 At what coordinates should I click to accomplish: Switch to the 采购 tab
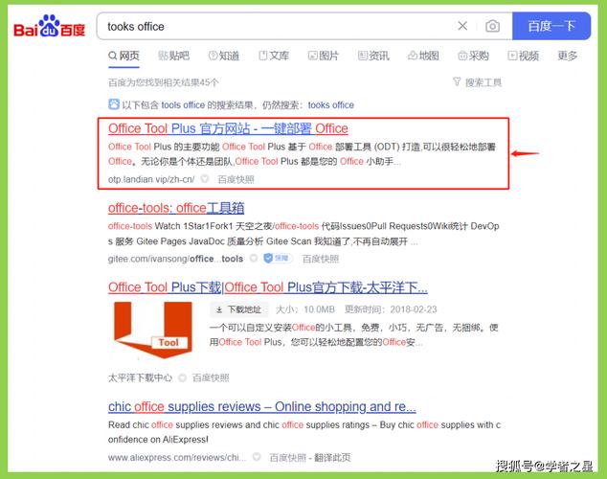coord(474,56)
